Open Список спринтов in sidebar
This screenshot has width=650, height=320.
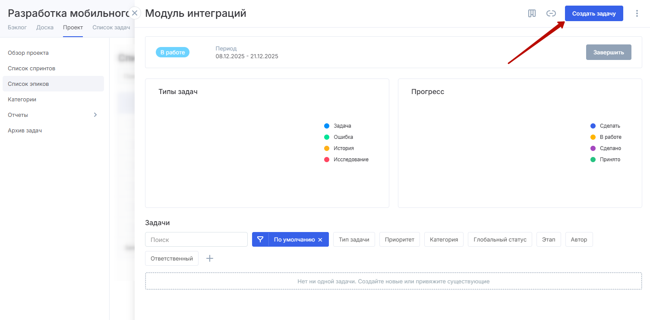(x=32, y=69)
